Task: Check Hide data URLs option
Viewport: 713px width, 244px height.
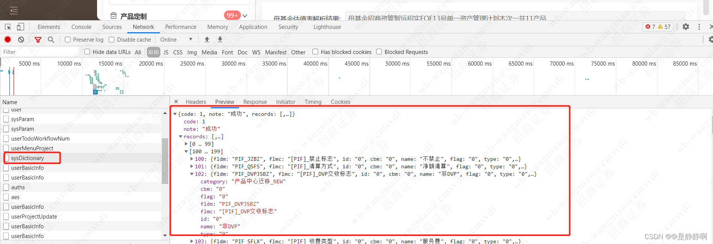Action: [x=87, y=52]
